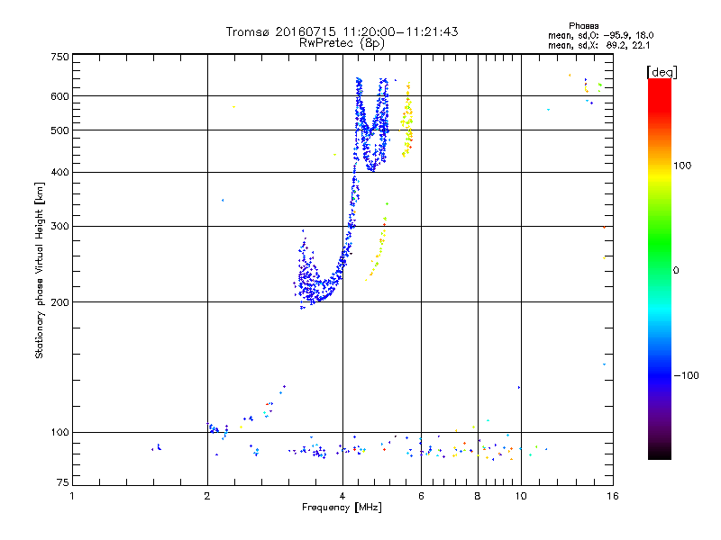Click the y-axis label "200"
Viewport: 721px width, 540px height.
coord(60,302)
